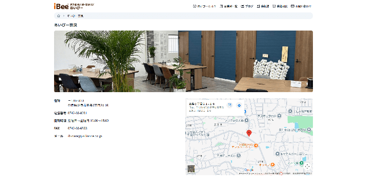Click the opening hours 10:00～15:00 text
Screen dimensions: 367x179
[100, 121]
